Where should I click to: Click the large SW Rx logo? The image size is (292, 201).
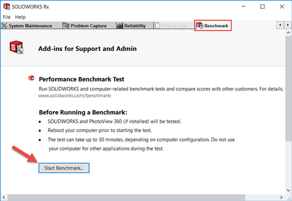pyautogui.click(x=16, y=47)
